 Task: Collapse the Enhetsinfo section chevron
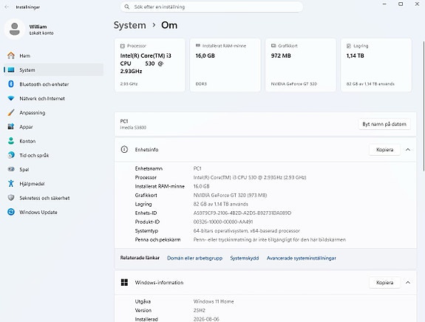click(408, 149)
